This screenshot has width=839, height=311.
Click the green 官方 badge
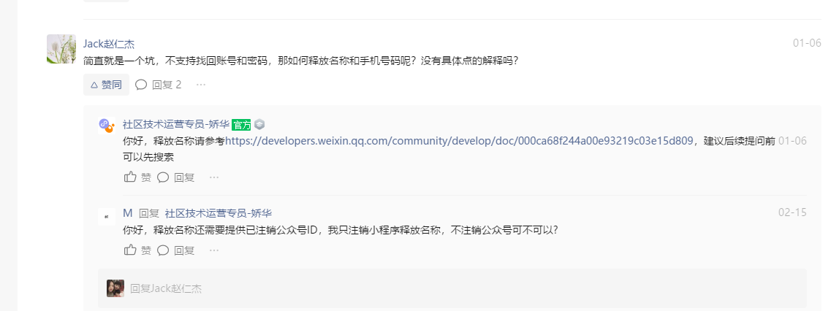coord(241,125)
